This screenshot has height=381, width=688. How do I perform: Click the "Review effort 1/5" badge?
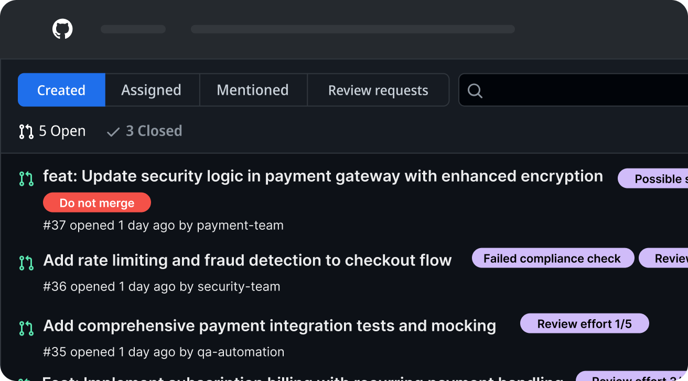click(584, 323)
